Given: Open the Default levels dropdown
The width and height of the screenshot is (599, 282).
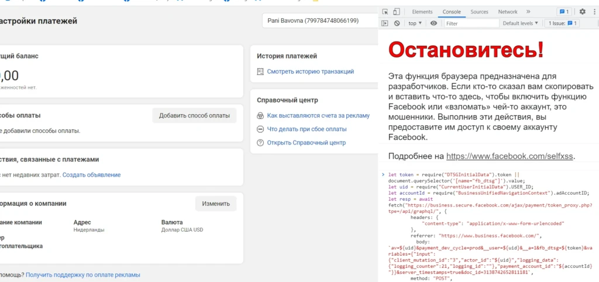Looking at the screenshot, I should coord(520,23).
